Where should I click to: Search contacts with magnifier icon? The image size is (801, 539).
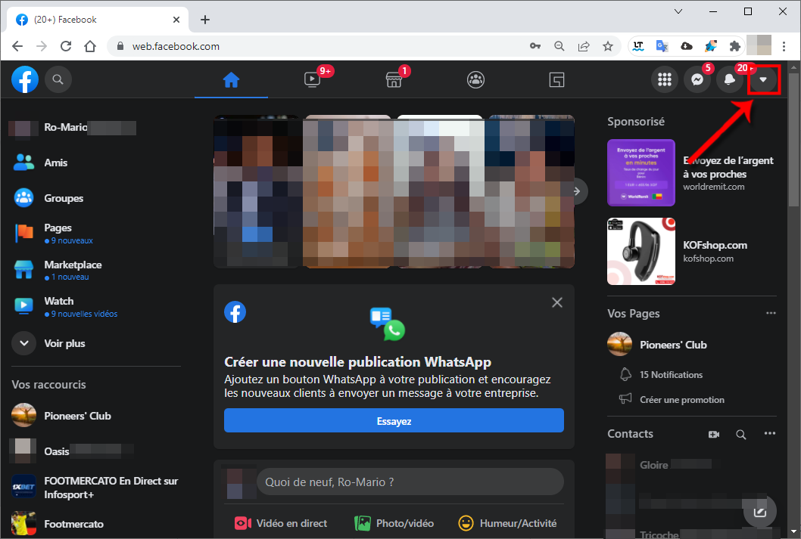740,435
